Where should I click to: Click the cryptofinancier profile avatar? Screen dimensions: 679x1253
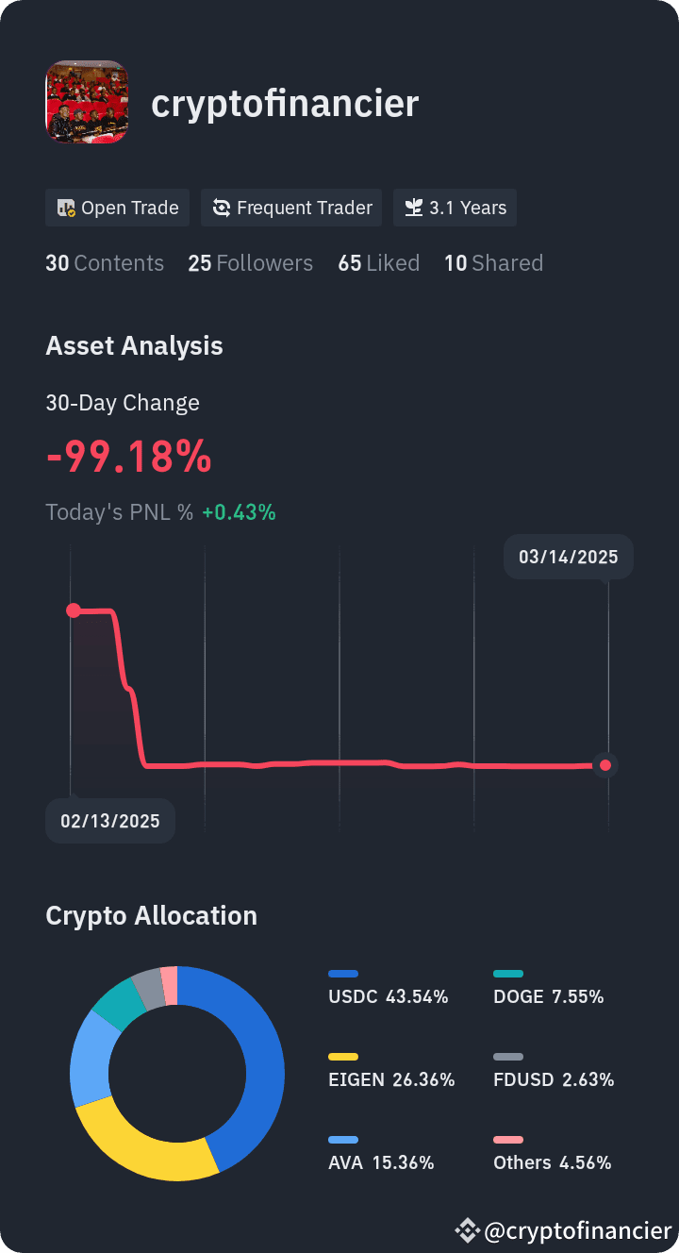87,102
